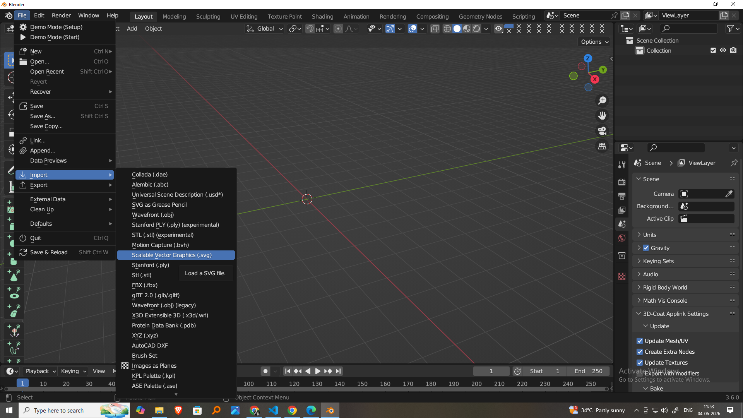743x418 pixels.
Task: Toggle the Gravity checkbox
Action: pos(646,248)
